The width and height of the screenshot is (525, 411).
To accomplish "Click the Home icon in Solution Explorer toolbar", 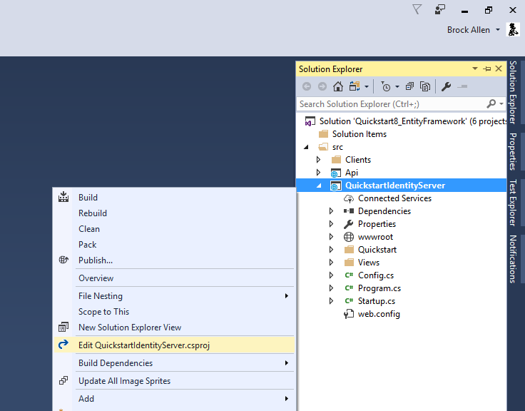I will (x=338, y=86).
